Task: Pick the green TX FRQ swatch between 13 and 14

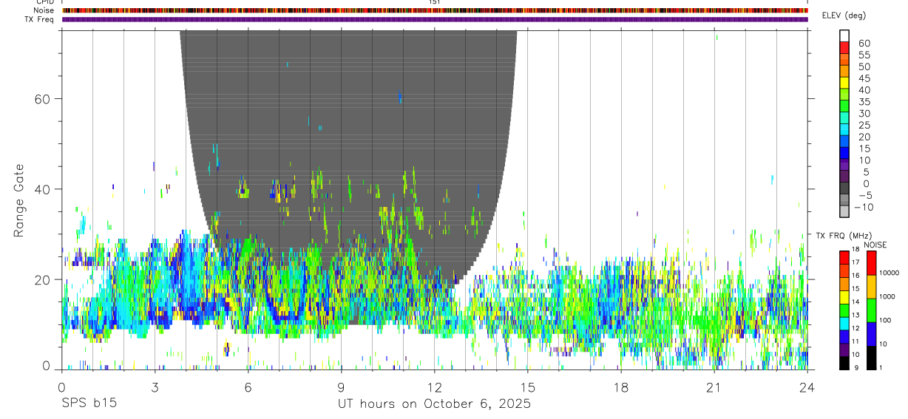Action: (844, 310)
